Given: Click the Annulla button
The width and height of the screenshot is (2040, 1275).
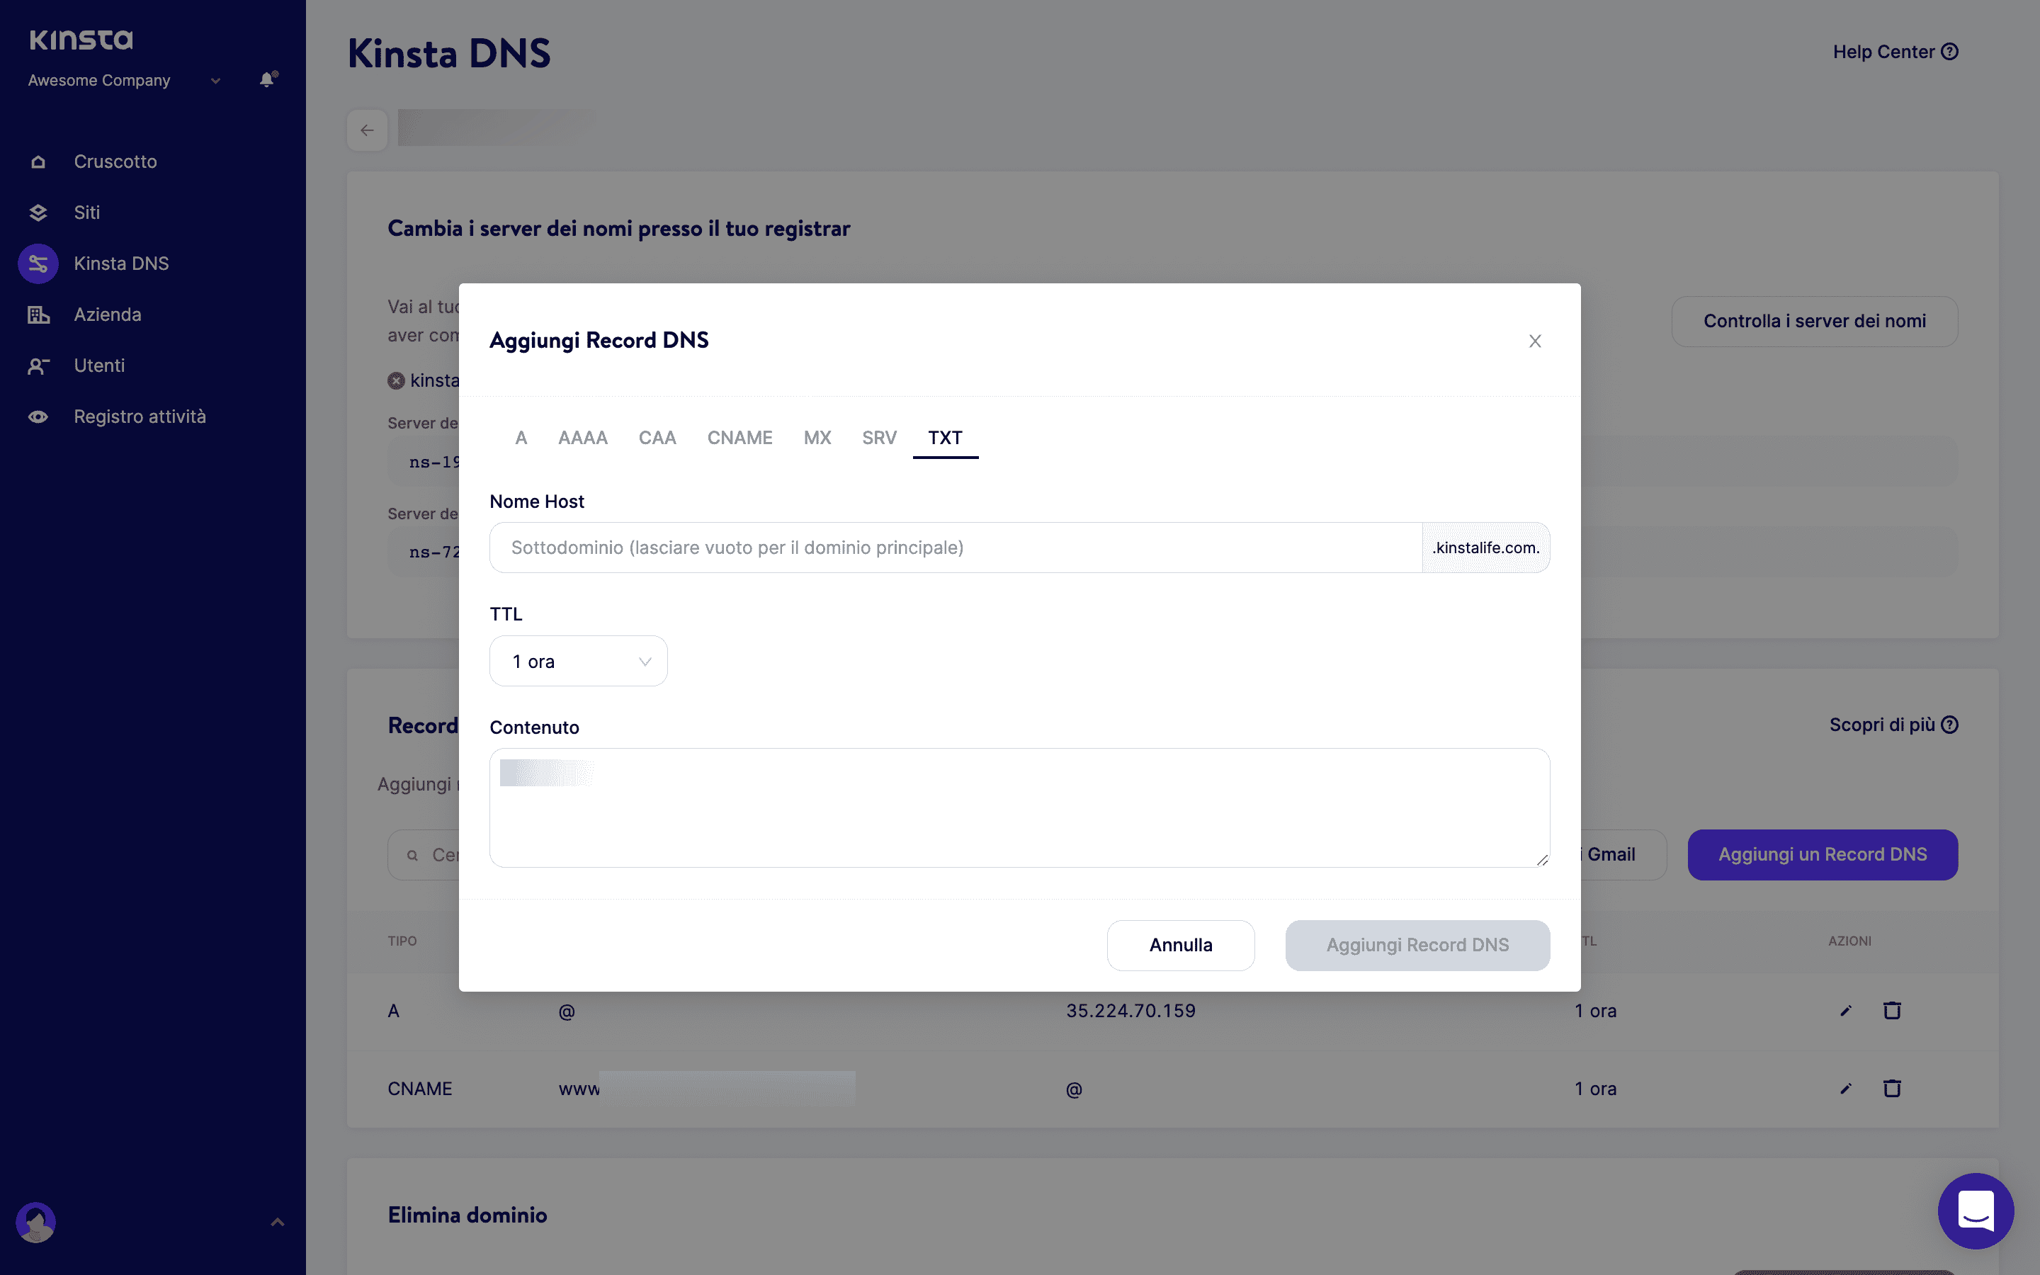Looking at the screenshot, I should tap(1180, 944).
